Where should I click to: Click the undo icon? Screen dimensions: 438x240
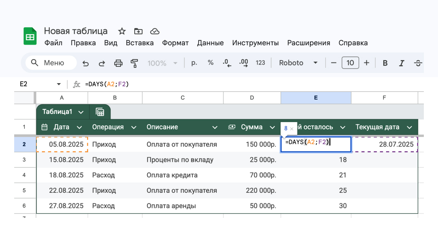(85, 63)
